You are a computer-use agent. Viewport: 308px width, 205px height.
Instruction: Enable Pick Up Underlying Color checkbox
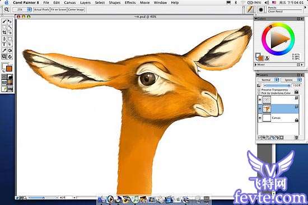point(259,93)
